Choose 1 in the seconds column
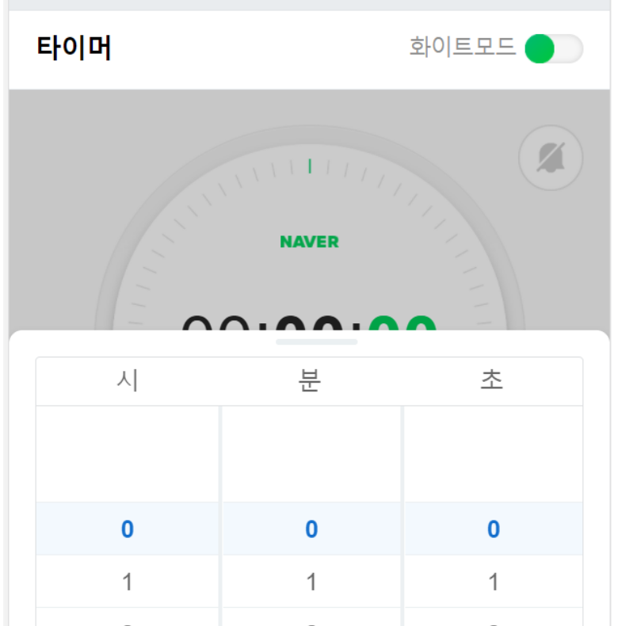The width and height of the screenshot is (618, 626). [x=494, y=582]
